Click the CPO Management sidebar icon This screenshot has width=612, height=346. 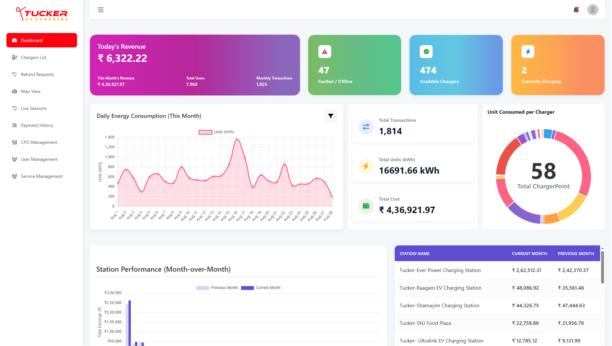(14, 142)
